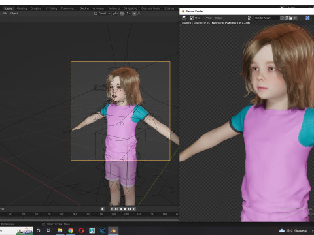This screenshot has height=235, width=314.
Task: Open image file with folder icon
Action: (x=290, y=18)
